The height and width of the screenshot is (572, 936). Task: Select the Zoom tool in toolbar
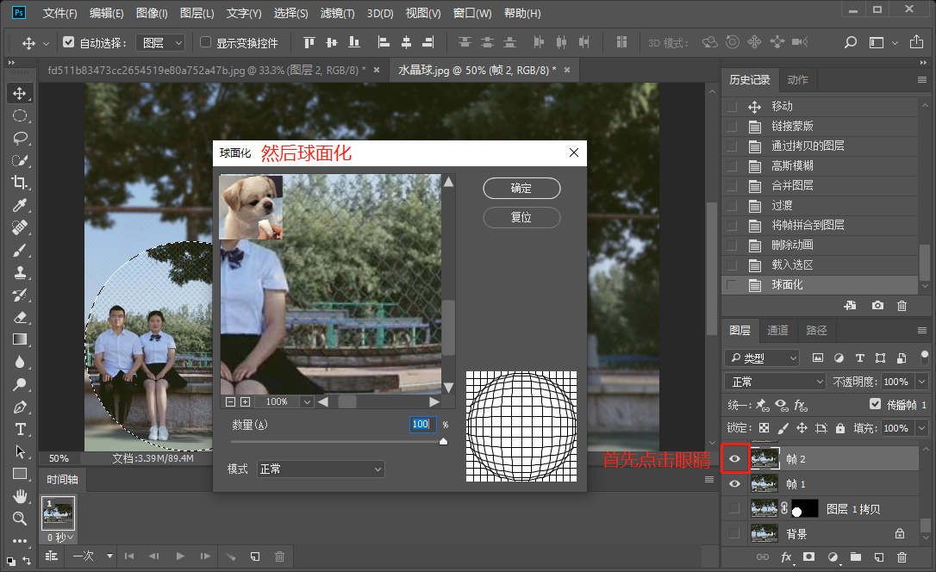point(19,519)
